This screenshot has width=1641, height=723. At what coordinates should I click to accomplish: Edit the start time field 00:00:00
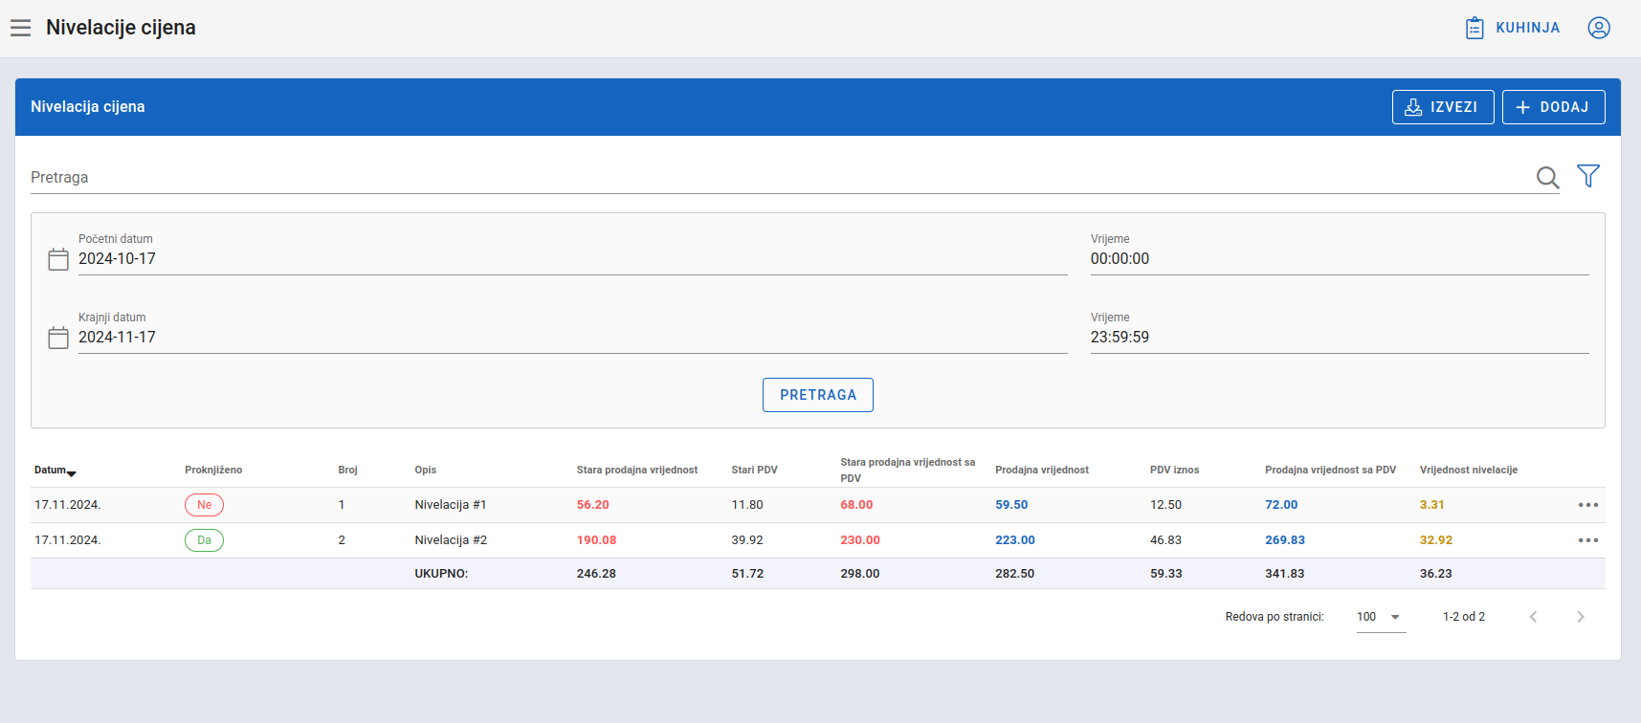[1340, 259]
